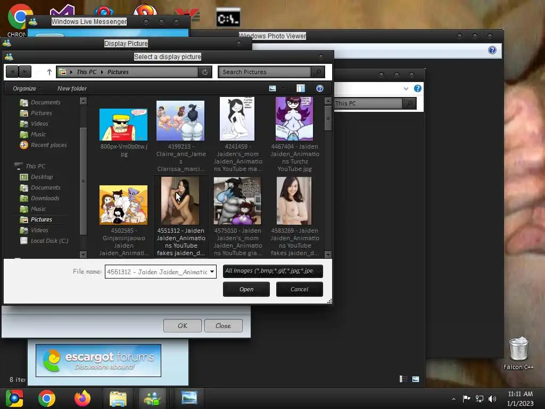545x409 pixels.
Task: Switch to Windows Live Messenger taskbar icon
Action: point(152,398)
